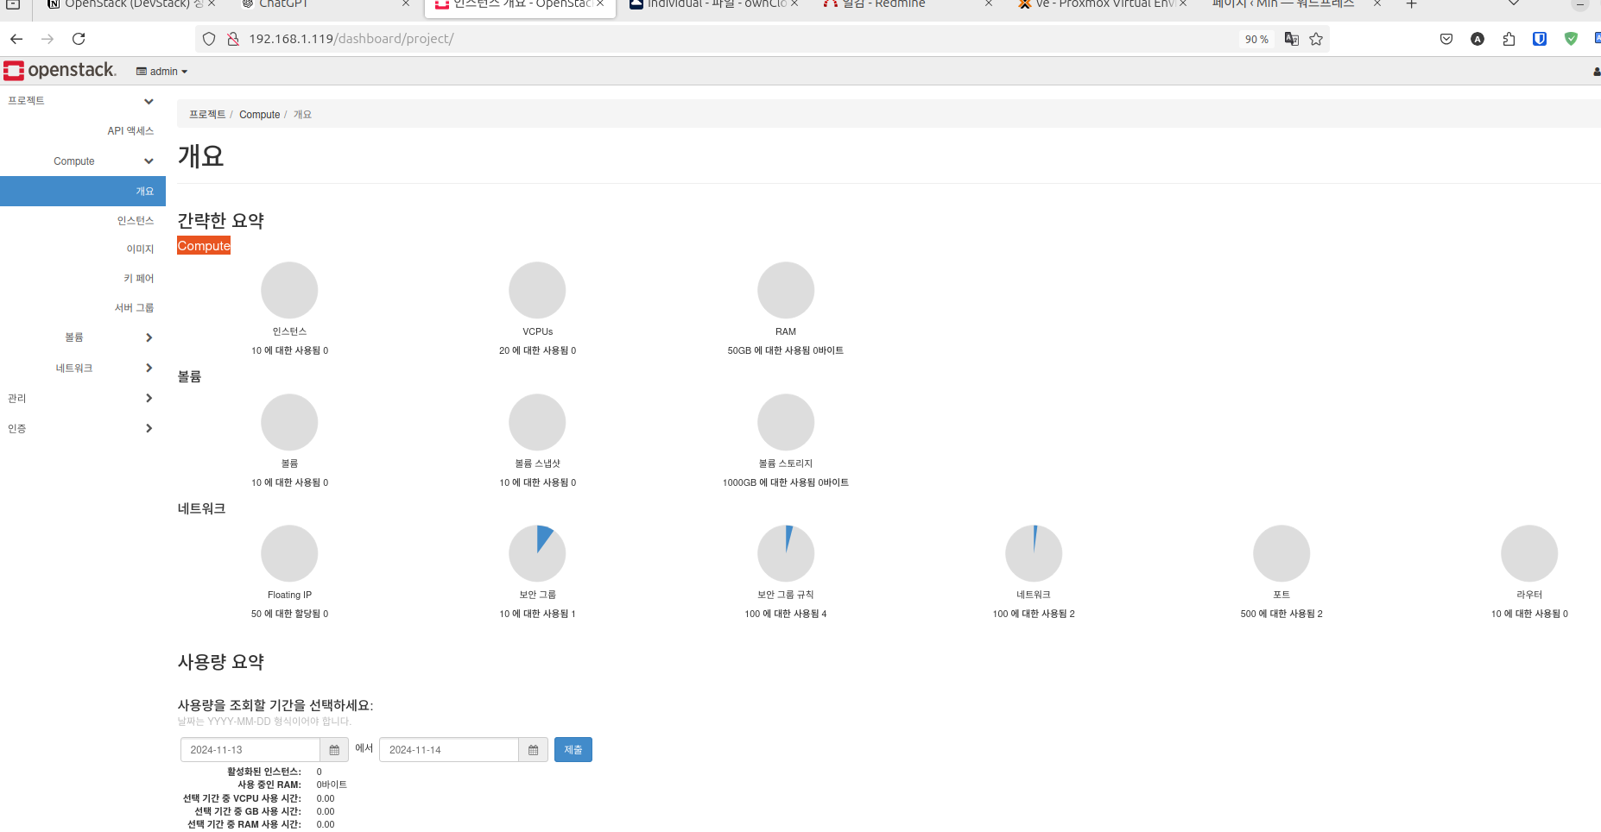Open the start date calendar picker icon

(334, 750)
